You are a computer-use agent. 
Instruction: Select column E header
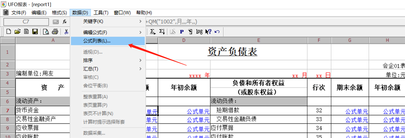coord(259,40)
